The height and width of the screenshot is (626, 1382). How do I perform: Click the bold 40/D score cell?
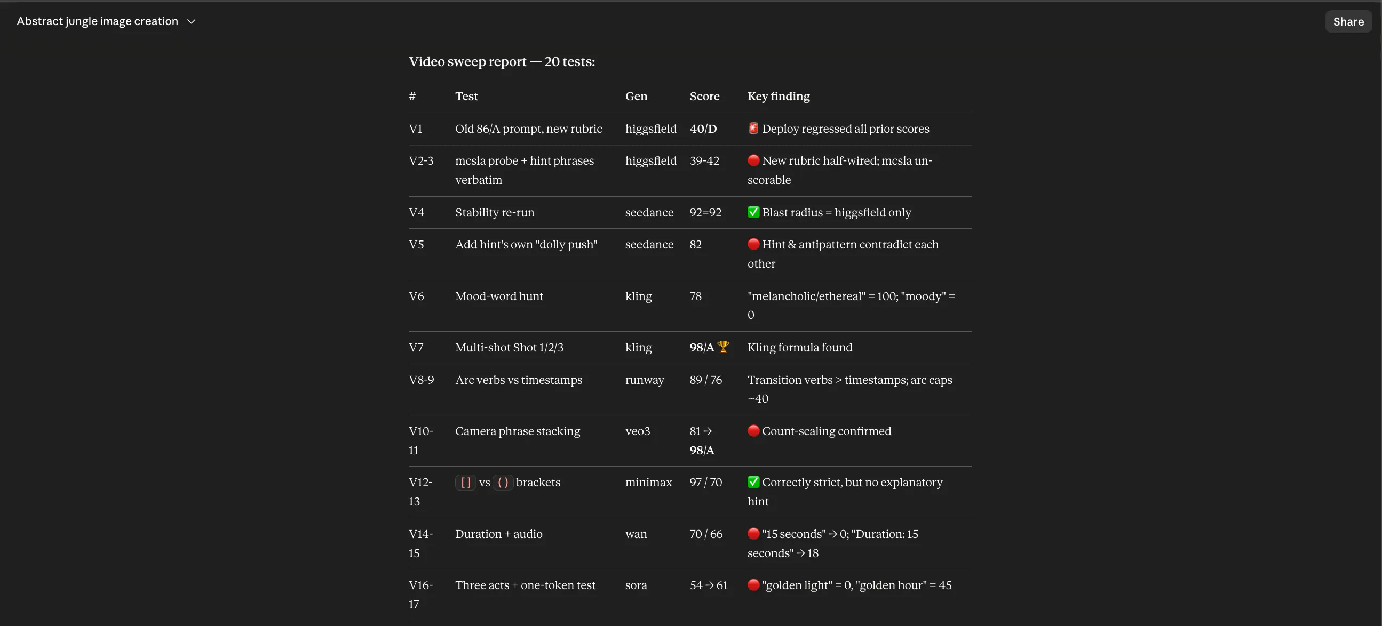[703, 129]
